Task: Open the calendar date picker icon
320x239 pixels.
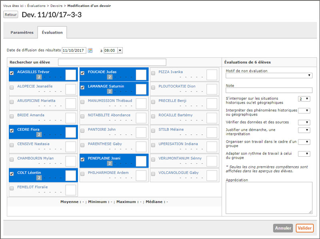Action: click(x=90, y=50)
